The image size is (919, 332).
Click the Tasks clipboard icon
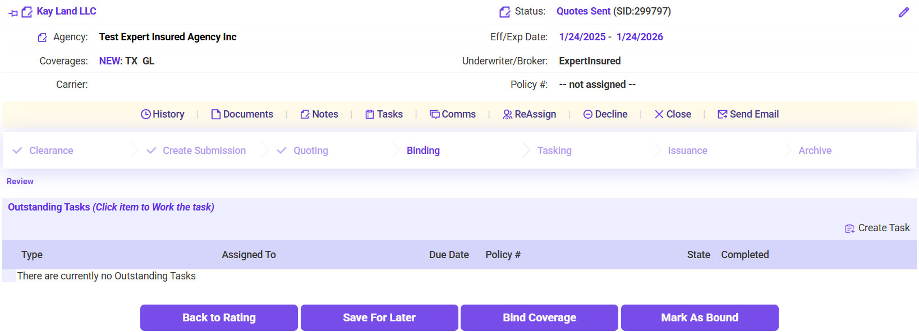370,114
